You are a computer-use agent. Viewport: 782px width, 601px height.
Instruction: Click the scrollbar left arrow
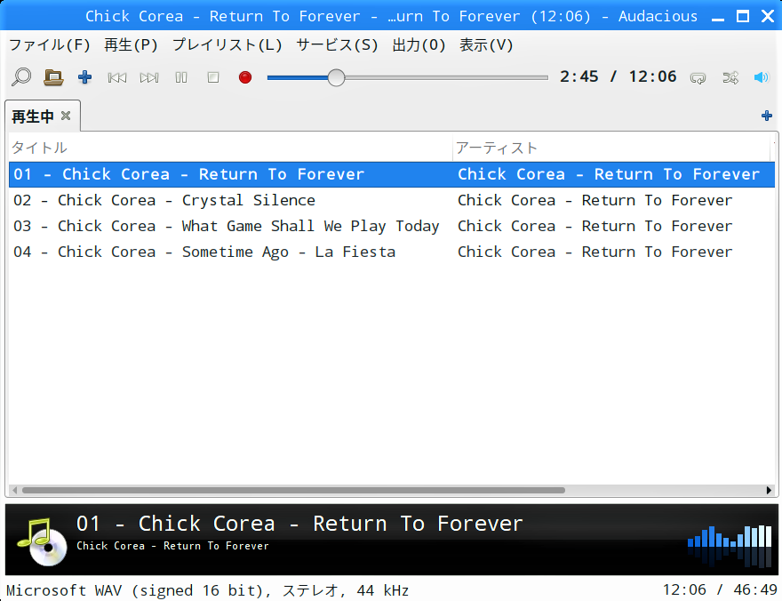(14, 490)
